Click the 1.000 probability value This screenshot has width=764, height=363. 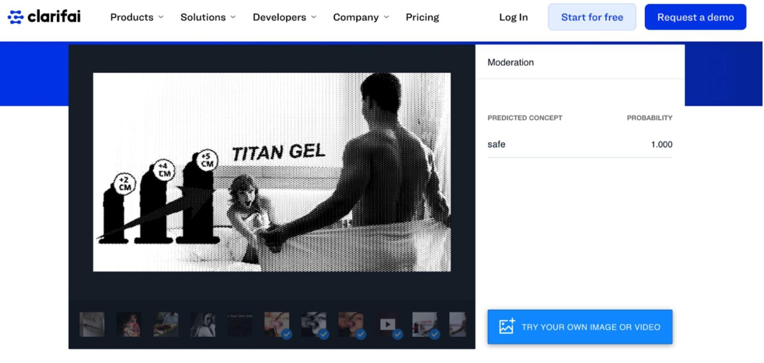click(x=661, y=144)
